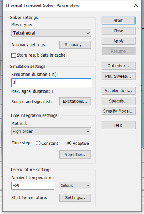Open the Excitations list

click(x=75, y=101)
